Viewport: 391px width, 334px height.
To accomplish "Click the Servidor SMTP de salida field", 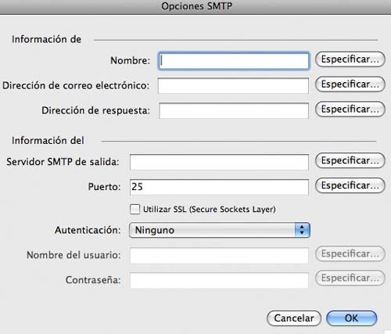I will click(x=219, y=162).
